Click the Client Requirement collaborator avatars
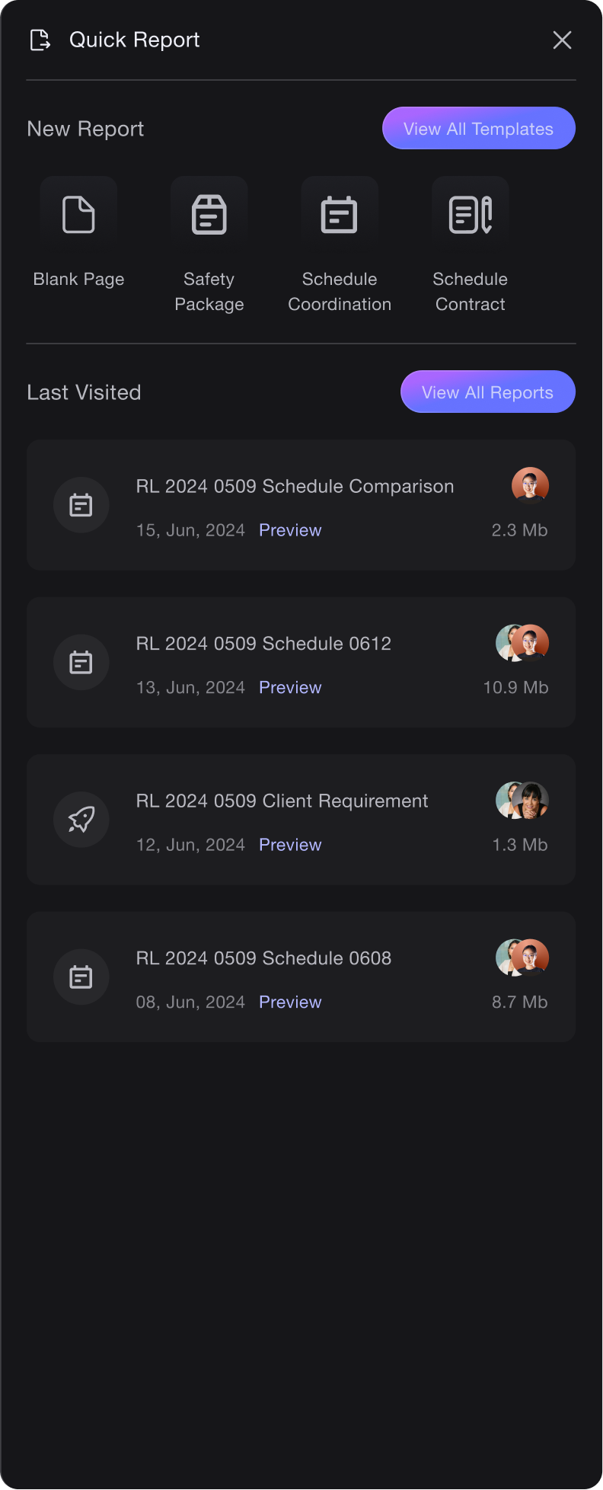The height and width of the screenshot is (1490, 603). coord(522,801)
